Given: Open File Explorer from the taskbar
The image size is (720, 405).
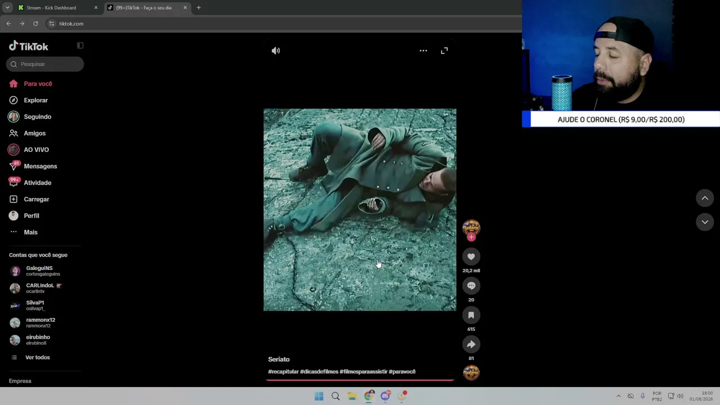Looking at the screenshot, I should (x=352, y=396).
